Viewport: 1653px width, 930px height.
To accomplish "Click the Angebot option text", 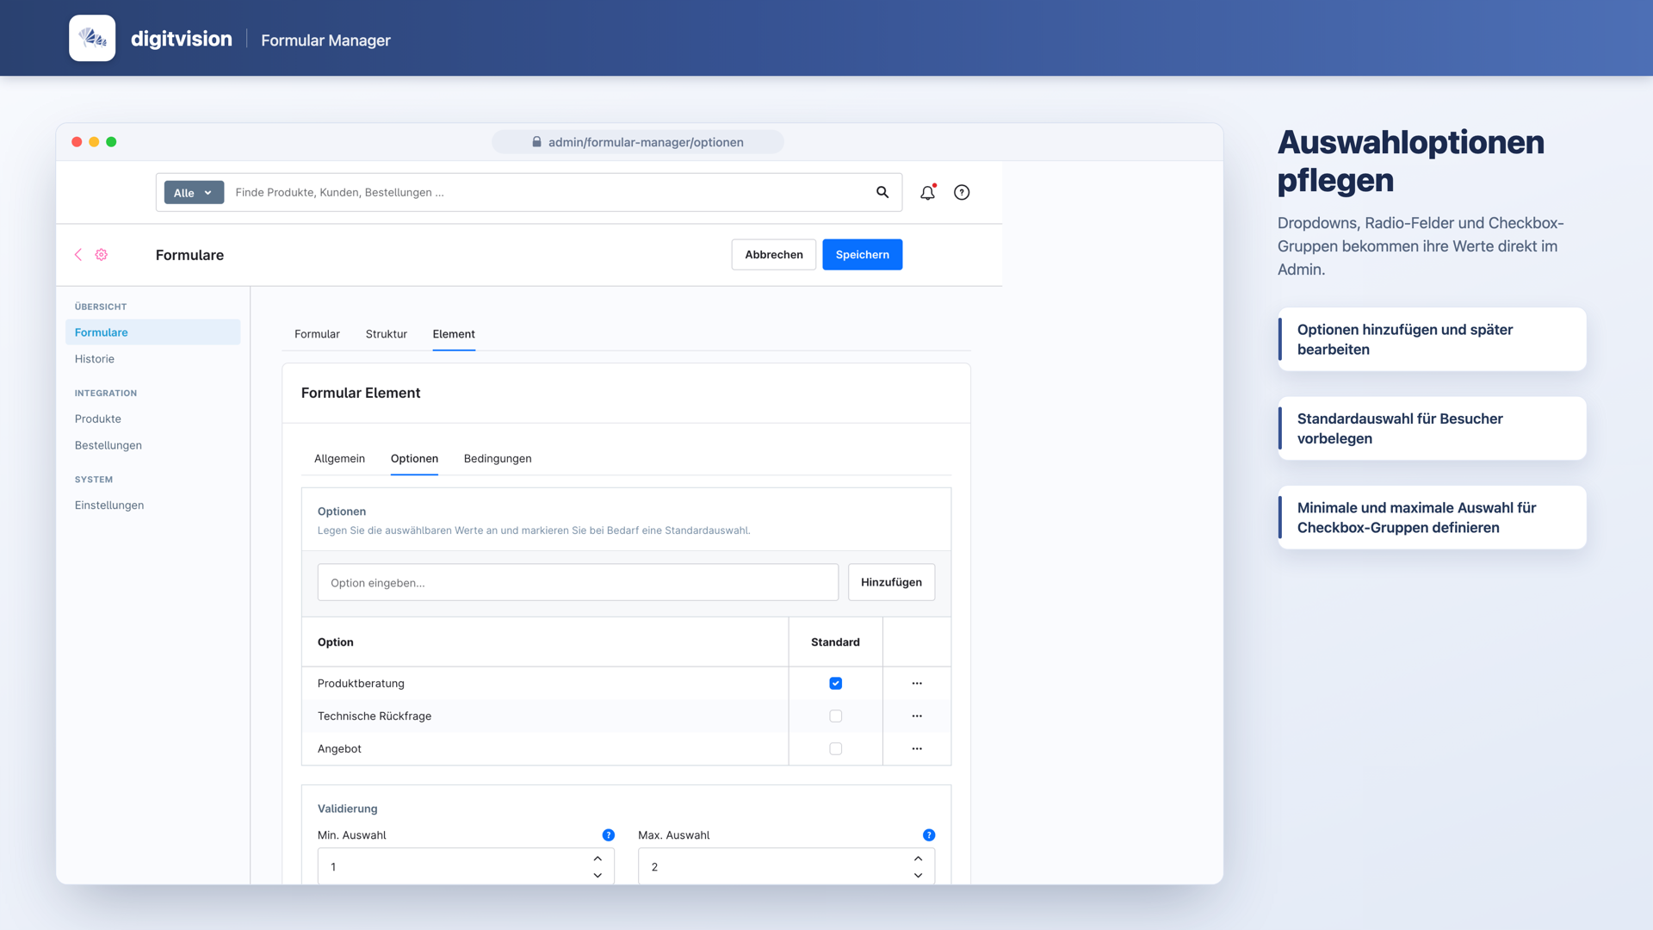I will [x=339, y=748].
